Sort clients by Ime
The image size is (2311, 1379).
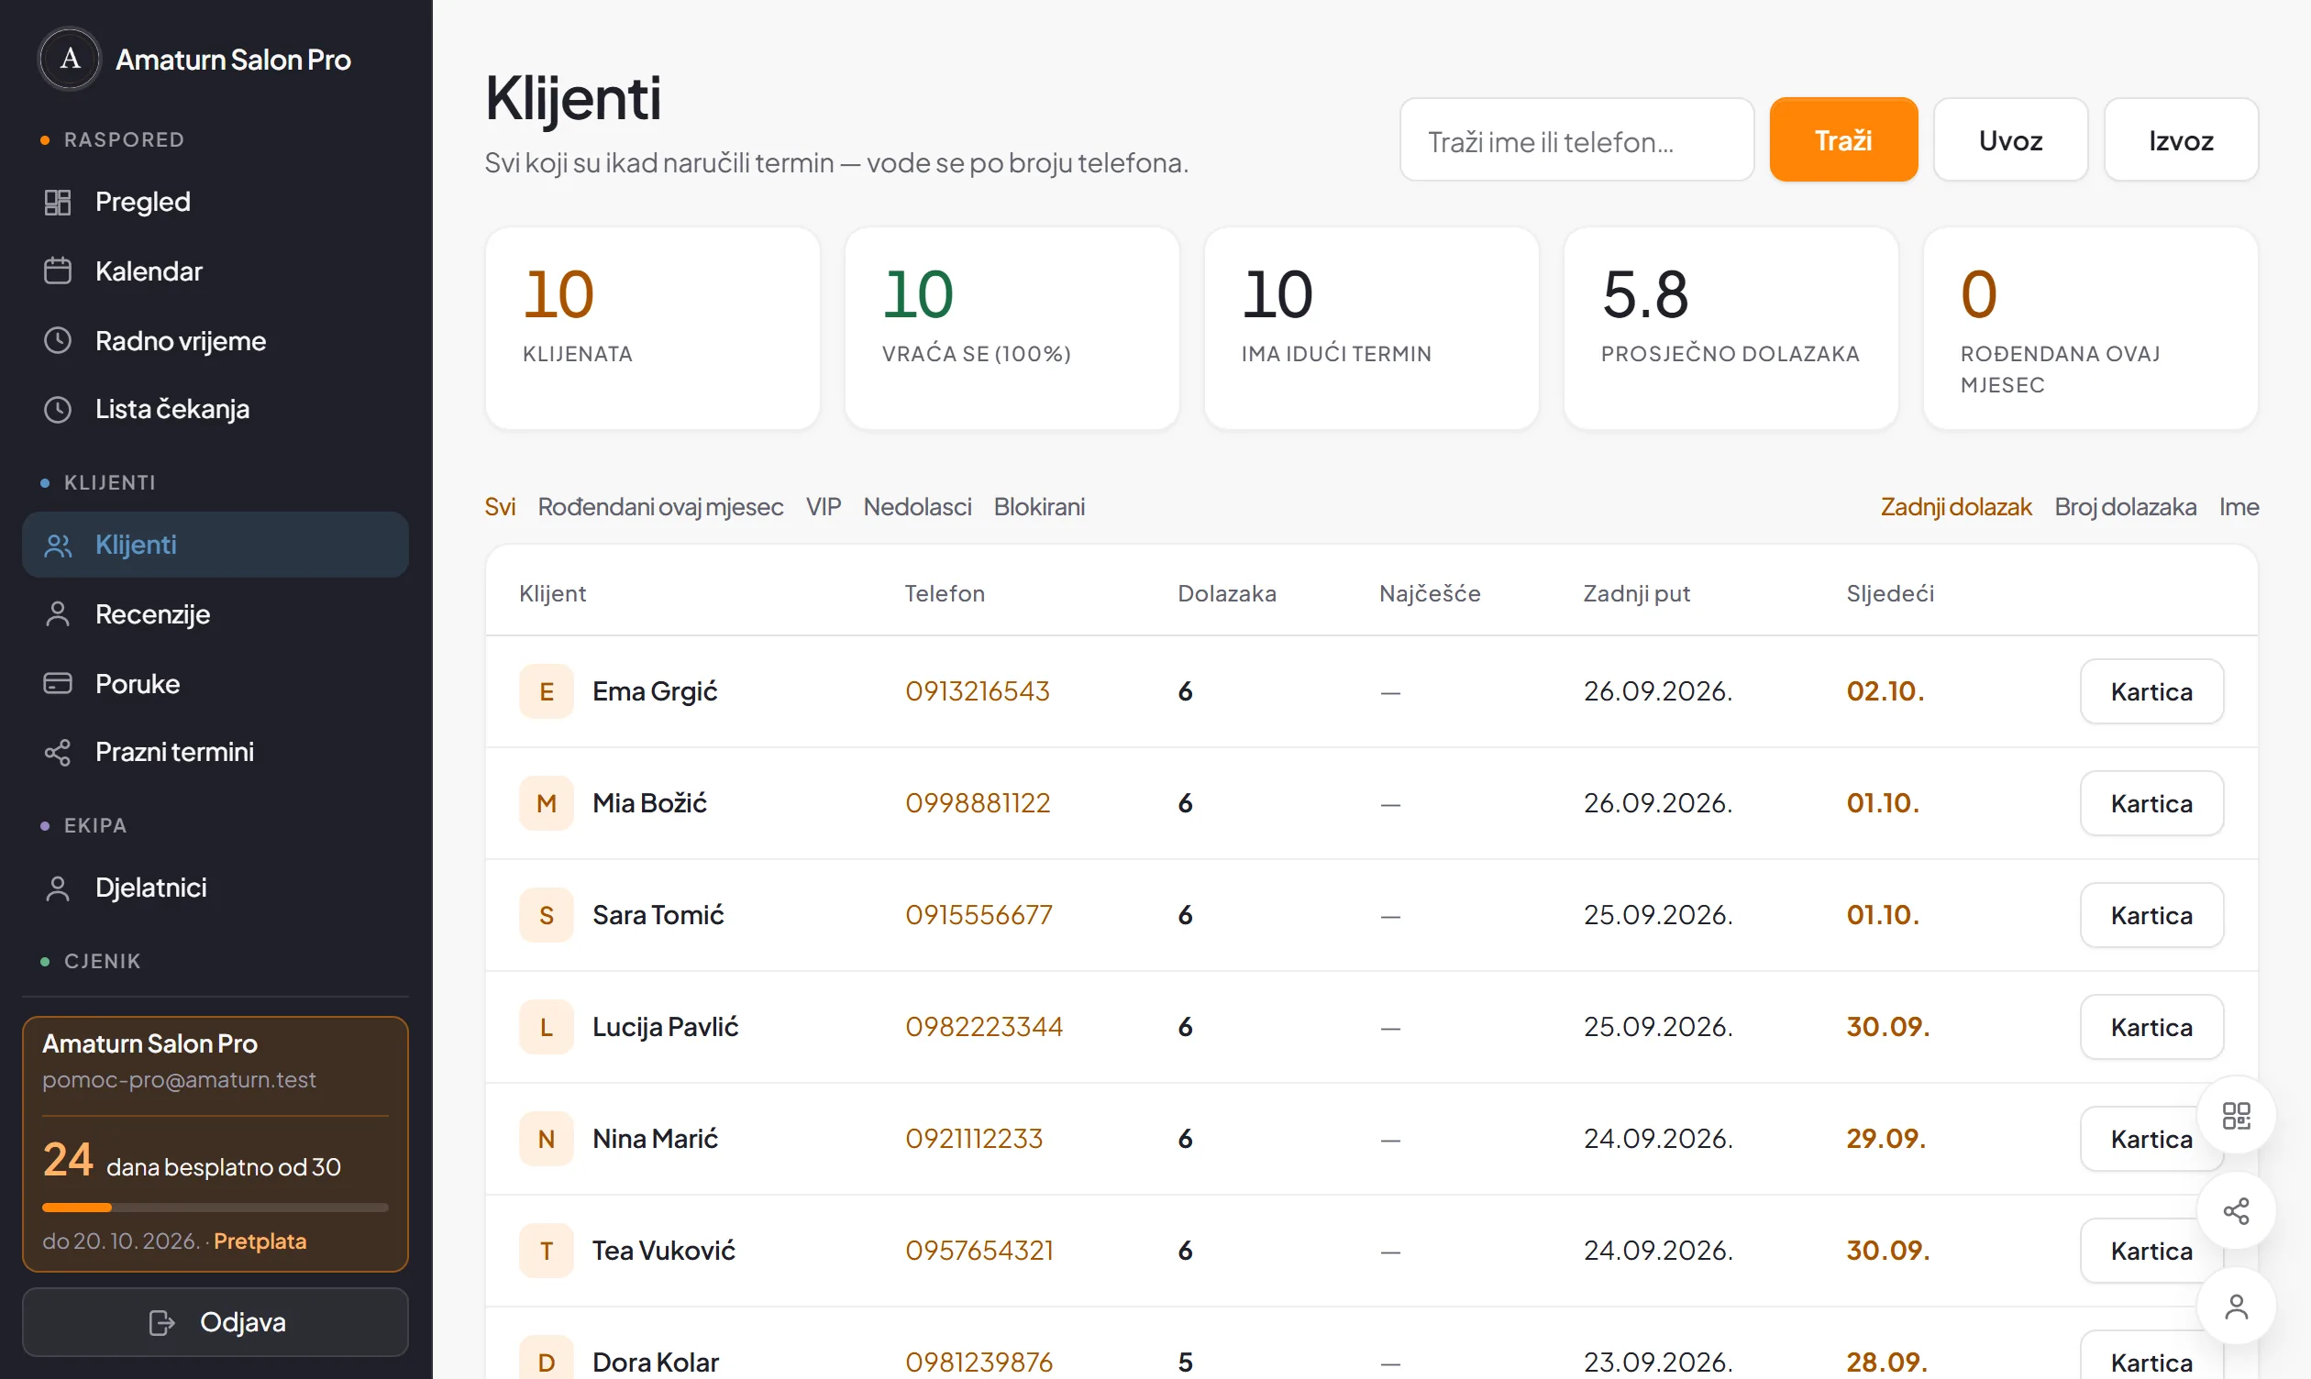(x=2239, y=506)
